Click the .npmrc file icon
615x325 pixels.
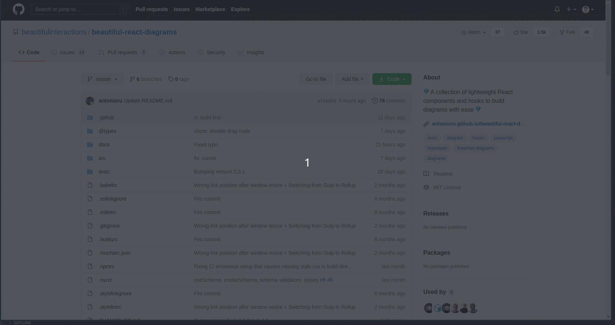click(x=90, y=266)
